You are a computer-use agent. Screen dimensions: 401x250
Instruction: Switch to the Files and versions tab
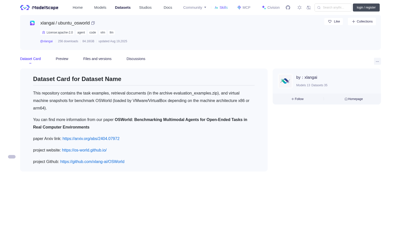click(97, 59)
